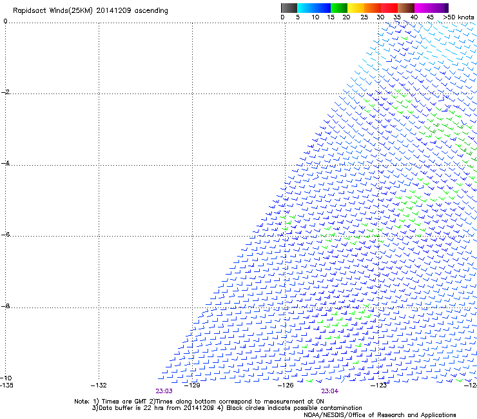The image size is (477, 419).
Task: Click the NOAA/NESDIS credit text
Action: [x=380, y=415]
